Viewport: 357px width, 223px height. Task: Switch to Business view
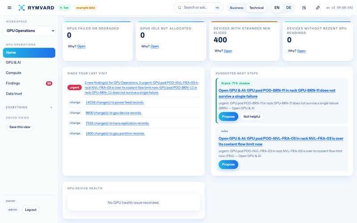click(x=237, y=8)
